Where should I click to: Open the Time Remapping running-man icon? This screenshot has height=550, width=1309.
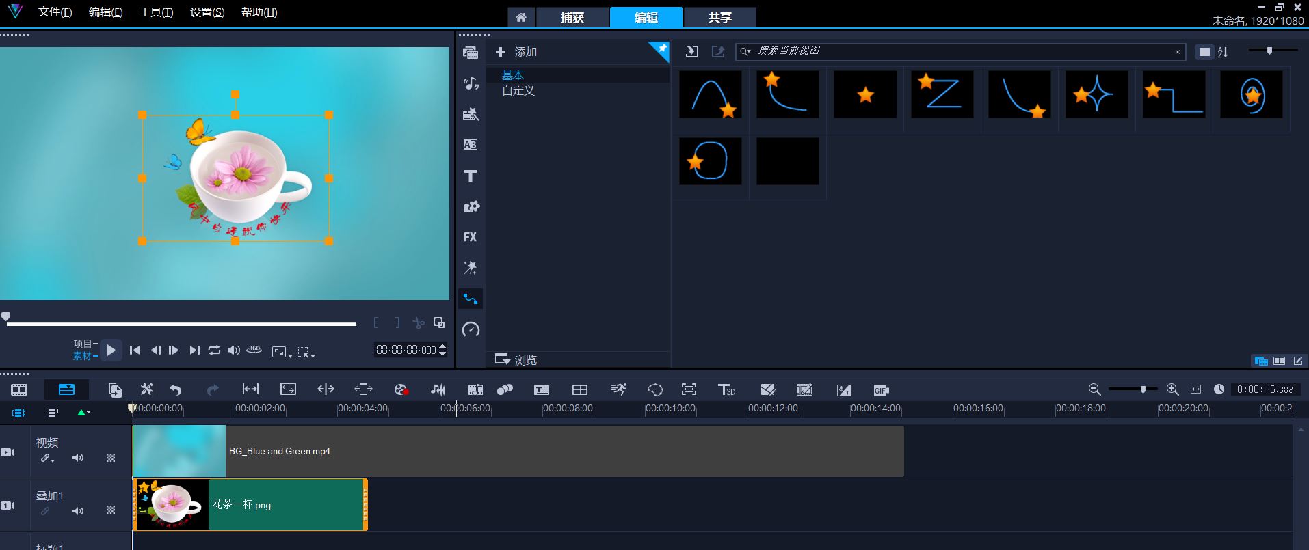pos(618,390)
